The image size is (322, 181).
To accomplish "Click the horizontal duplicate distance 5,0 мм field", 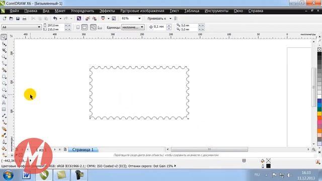I will (x=189, y=25).
